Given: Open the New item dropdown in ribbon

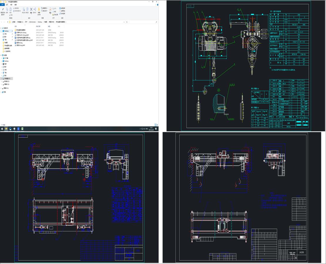Looking at the screenshot, I should (44, 8).
